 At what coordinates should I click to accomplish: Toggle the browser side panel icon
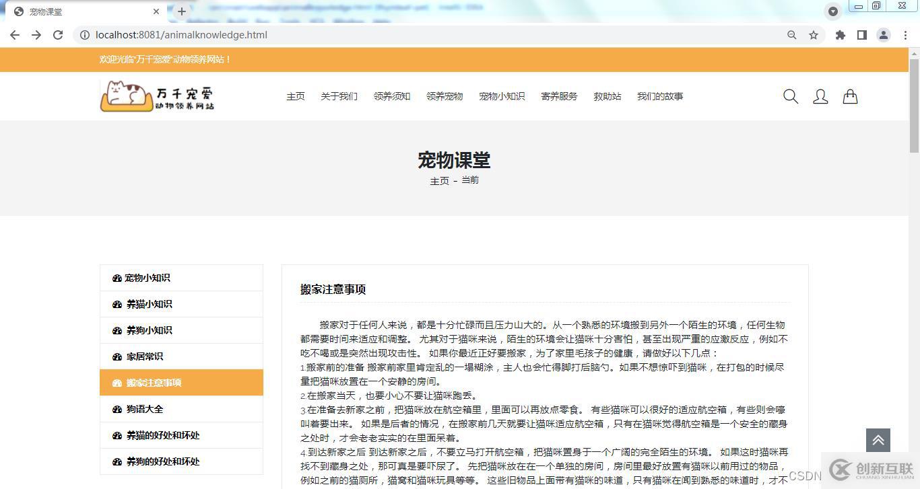[x=861, y=35]
